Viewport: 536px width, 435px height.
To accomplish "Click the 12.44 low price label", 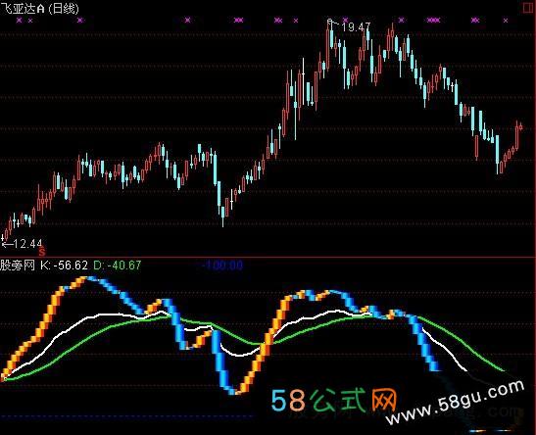I will pyautogui.click(x=28, y=244).
